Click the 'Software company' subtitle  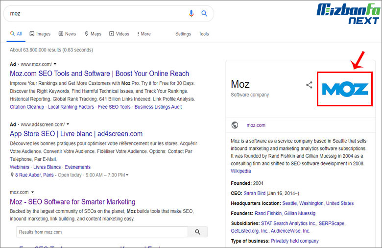[250, 95]
